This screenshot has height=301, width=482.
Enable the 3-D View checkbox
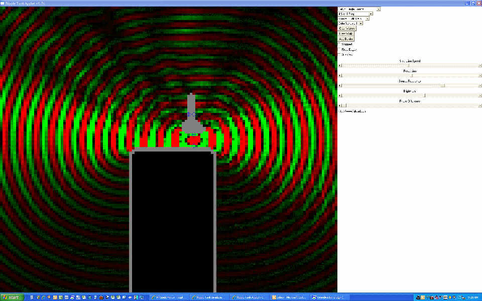pos(340,55)
